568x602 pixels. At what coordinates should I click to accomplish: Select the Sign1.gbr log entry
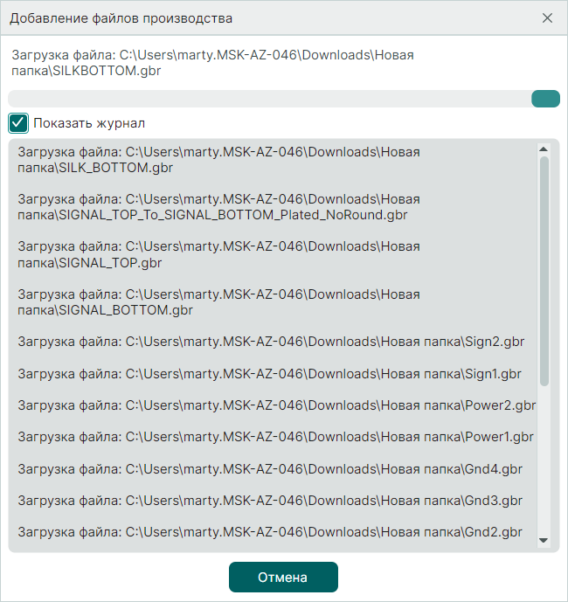coord(270,374)
